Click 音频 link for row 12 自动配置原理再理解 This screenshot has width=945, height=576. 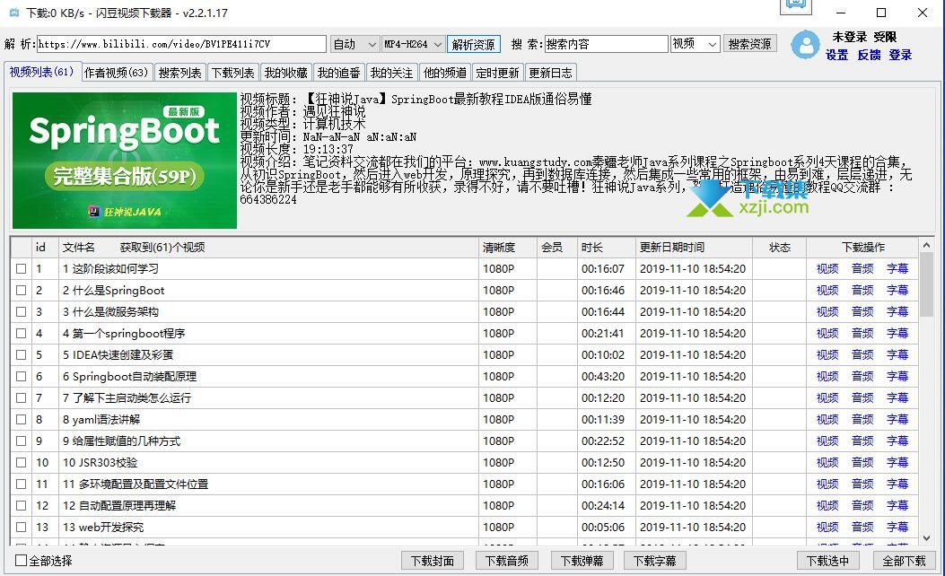(862, 505)
